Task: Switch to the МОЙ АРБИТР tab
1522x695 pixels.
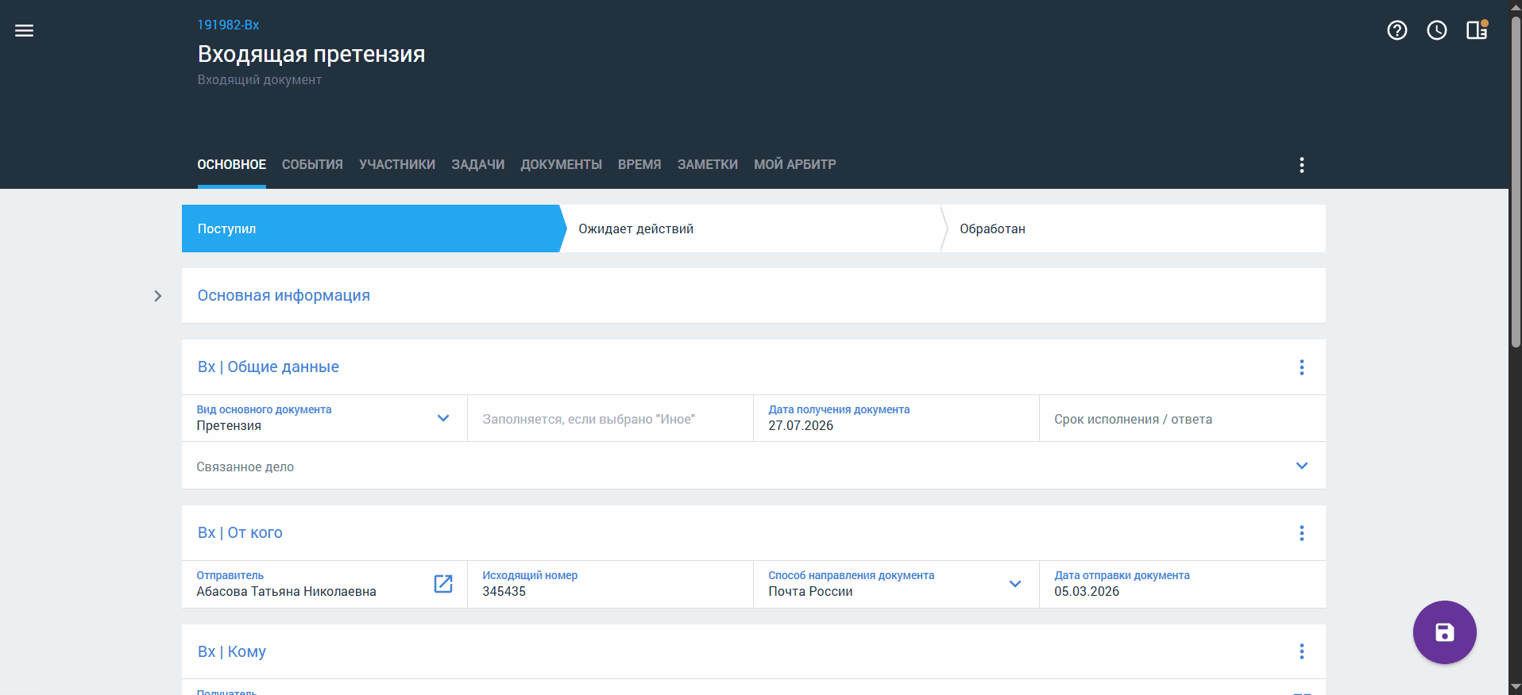Action: point(795,165)
